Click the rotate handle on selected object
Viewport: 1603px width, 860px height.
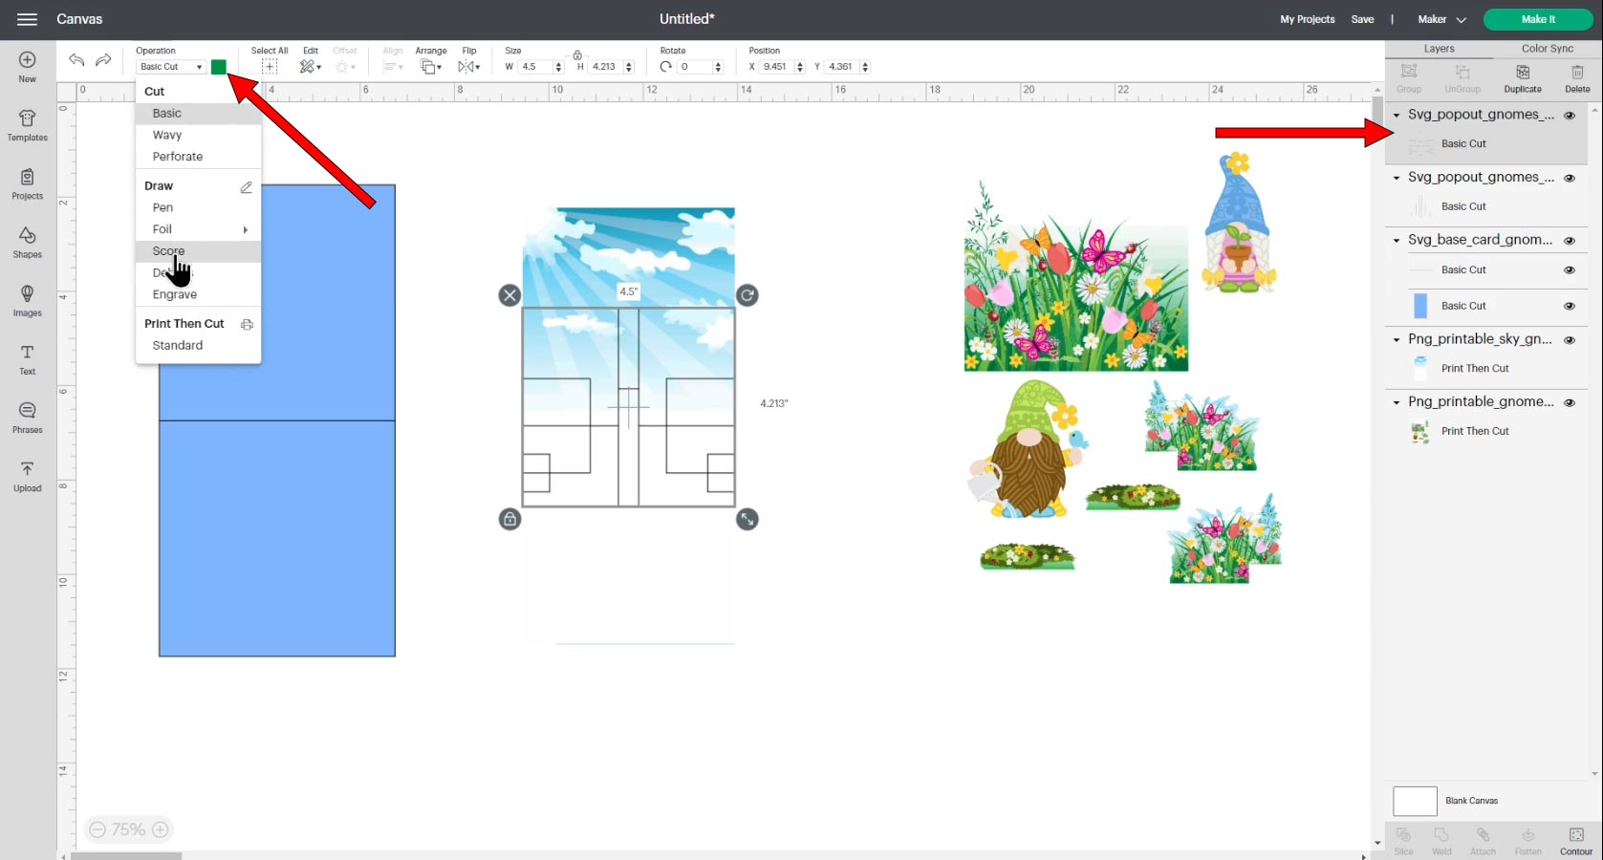click(x=747, y=295)
